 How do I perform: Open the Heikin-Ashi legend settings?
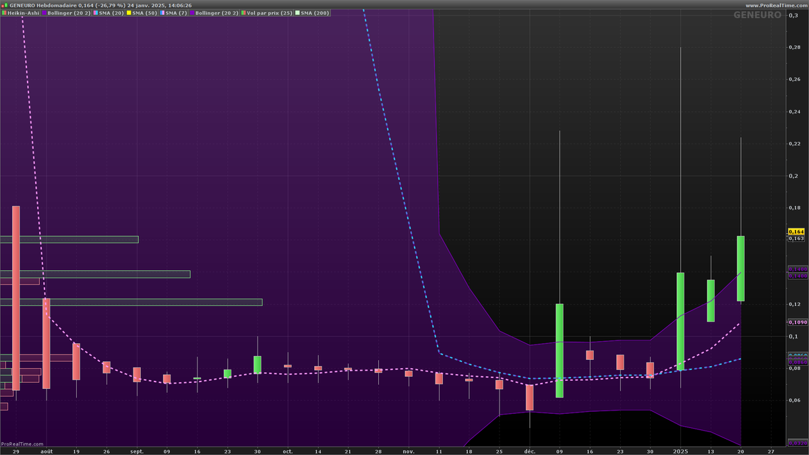20,13
